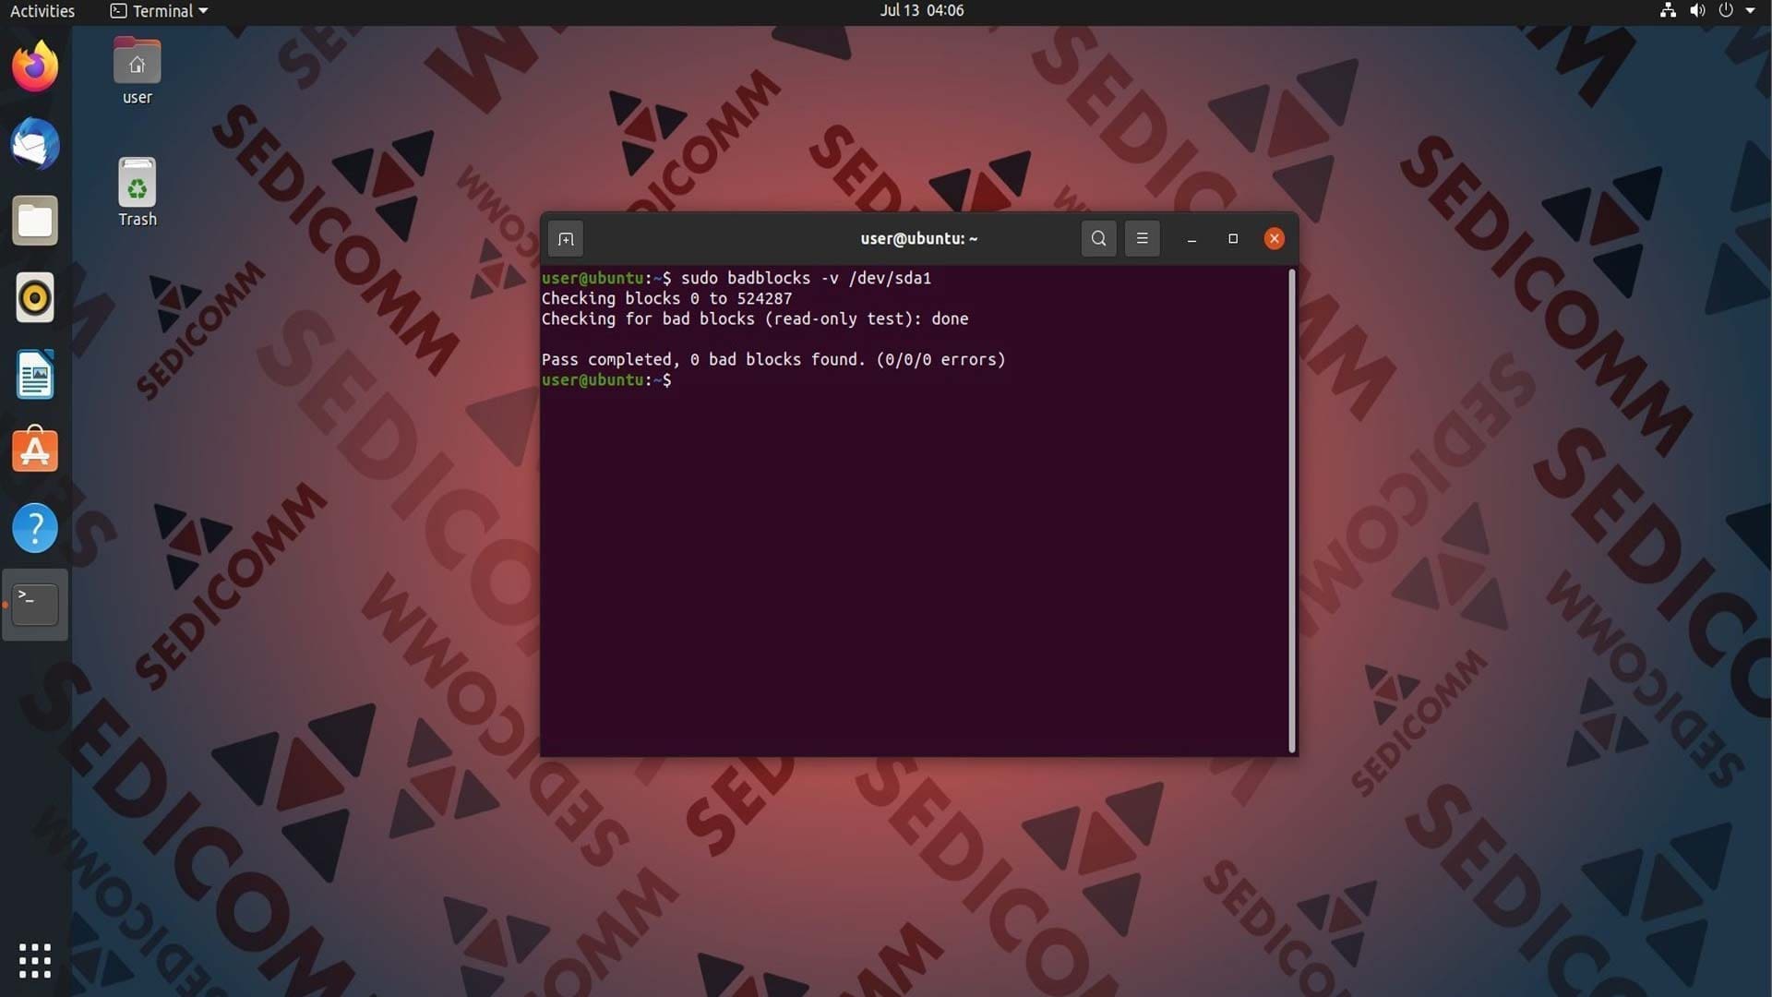This screenshot has width=1772, height=997.
Task: Click the 'Pass completed, 0 bad blocks found' line
Action: pyautogui.click(x=773, y=359)
